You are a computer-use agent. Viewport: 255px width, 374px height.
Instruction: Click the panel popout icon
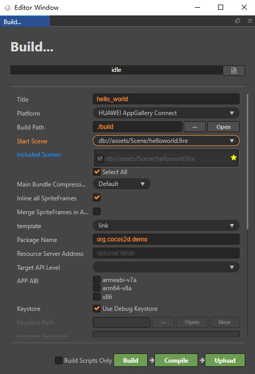point(238,21)
